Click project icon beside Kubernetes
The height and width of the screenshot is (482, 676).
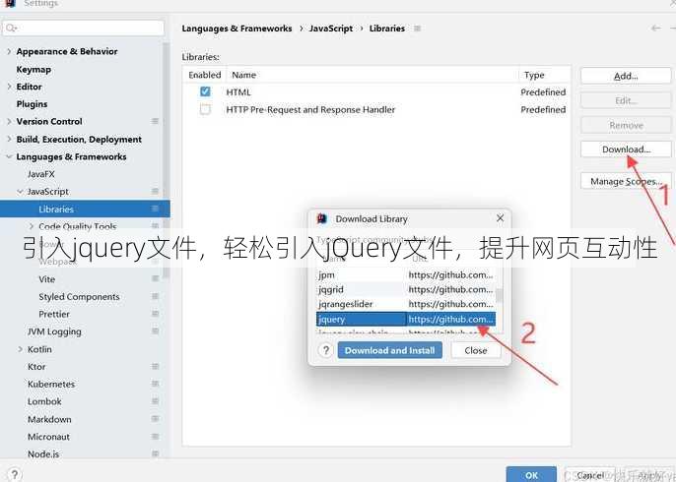pyautogui.click(x=156, y=384)
